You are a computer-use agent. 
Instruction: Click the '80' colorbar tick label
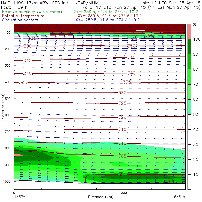coord(195,69)
